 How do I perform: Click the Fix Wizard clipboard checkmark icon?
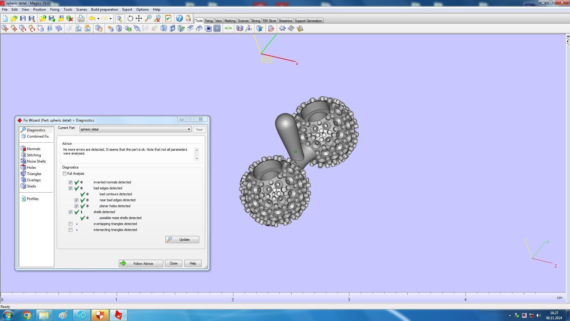click(x=168, y=18)
